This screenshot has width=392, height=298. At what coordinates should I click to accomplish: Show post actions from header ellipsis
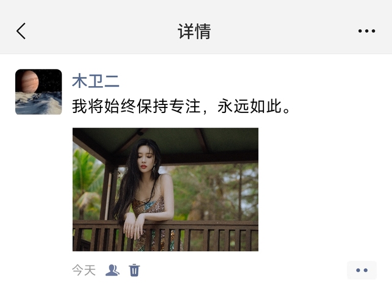pyautogui.click(x=366, y=31)
